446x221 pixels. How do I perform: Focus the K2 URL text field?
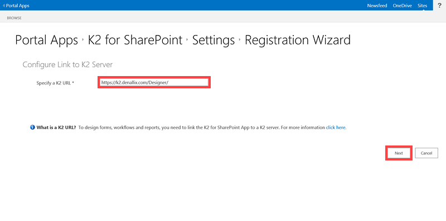tap(154, 82)
